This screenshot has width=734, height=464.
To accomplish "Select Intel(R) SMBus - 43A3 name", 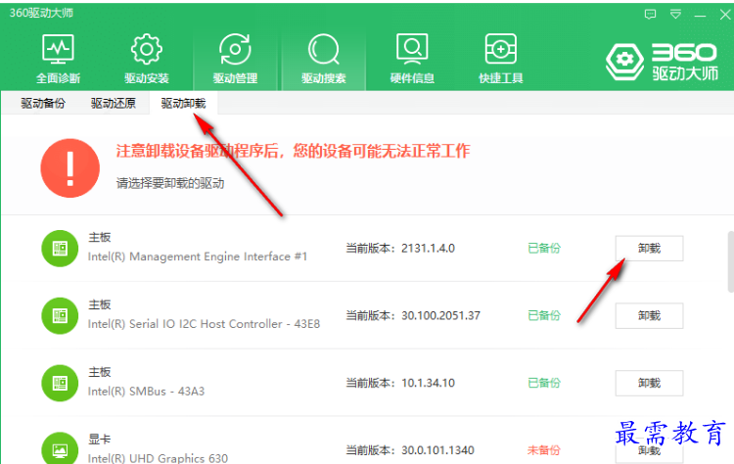I will pos(146,392).
